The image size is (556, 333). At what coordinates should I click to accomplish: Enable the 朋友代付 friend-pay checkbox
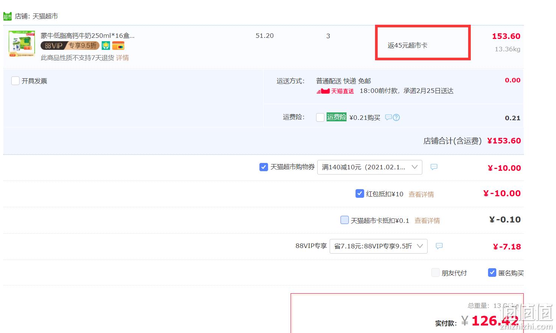(435, 272)
